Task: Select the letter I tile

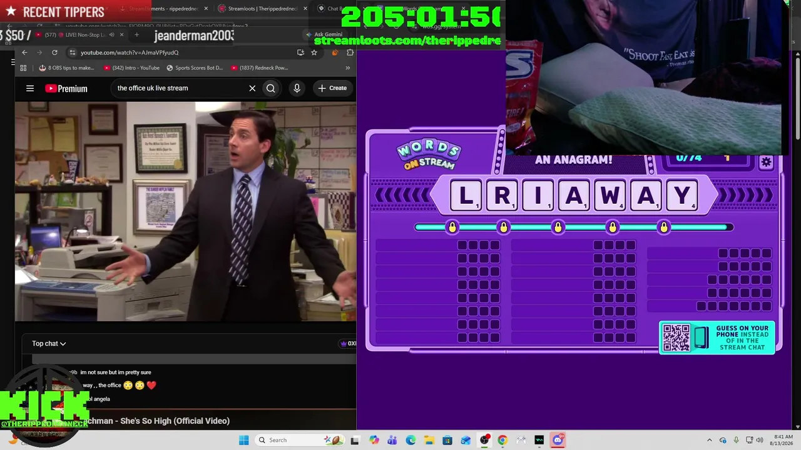Action: click(538, 196)
